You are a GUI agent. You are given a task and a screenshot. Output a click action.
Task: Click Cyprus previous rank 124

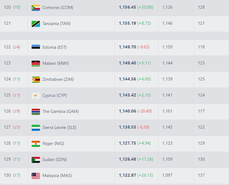click(x=201, y=95)
